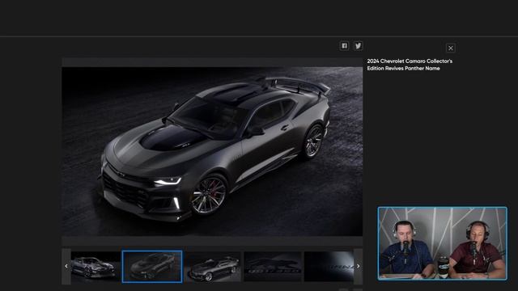Click the '2024 Chevrolet Camaro Collector's Edition' title
This screenshot has height=291, width=518.
coord(410,65)
